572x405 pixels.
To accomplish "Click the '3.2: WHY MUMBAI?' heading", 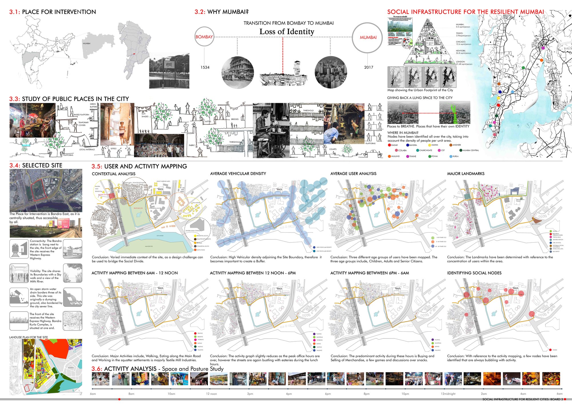I will click(222, 12).
